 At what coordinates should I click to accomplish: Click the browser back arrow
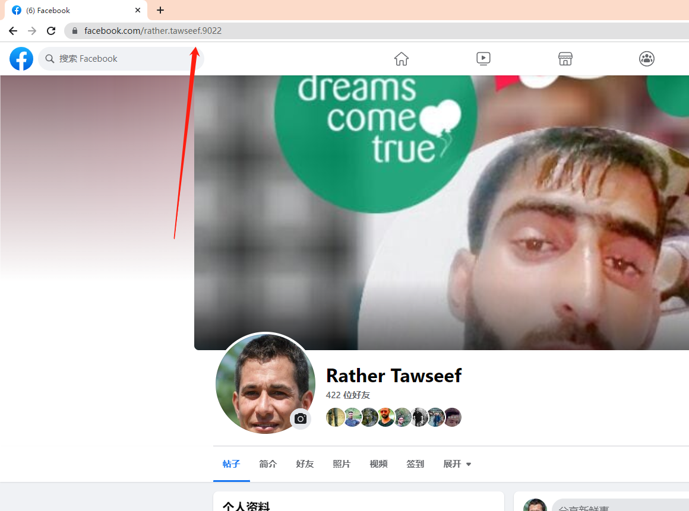coord(13,31)
